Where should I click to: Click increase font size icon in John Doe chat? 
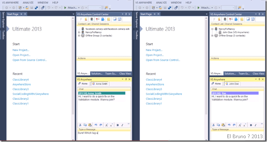pyautogui.click(x=241, y=125)
